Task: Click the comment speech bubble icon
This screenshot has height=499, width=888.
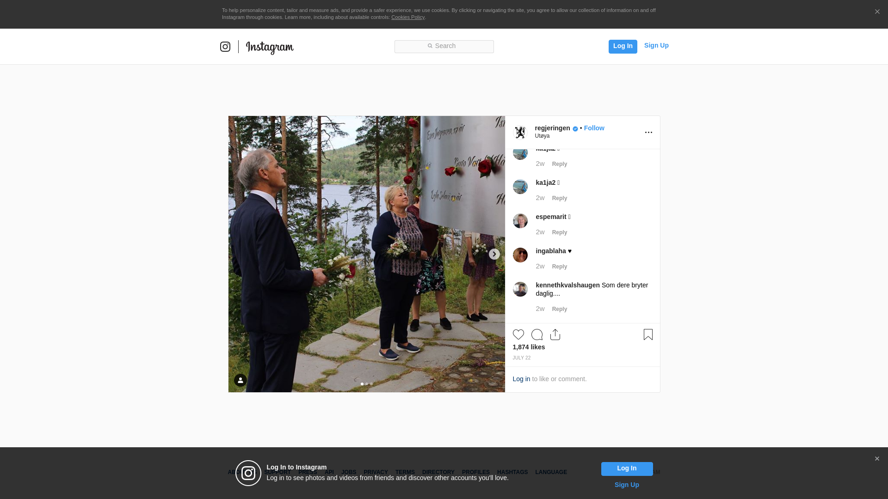Action: coord(537,335)
